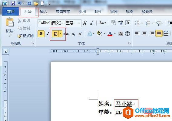The height and width of the screenshot is (121, 172).
Task: Toggle superscript formatting
Action: click(80, 34)
